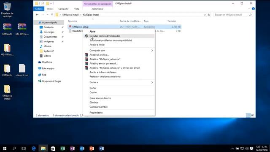Launch Microsoft Edge from taskbar
This screenshot has width=270, height=152.
pyautogui.click(x=34, y=148)
